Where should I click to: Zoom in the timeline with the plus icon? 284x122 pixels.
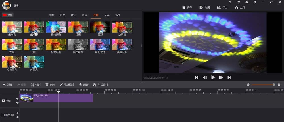[x=279, y=85]
